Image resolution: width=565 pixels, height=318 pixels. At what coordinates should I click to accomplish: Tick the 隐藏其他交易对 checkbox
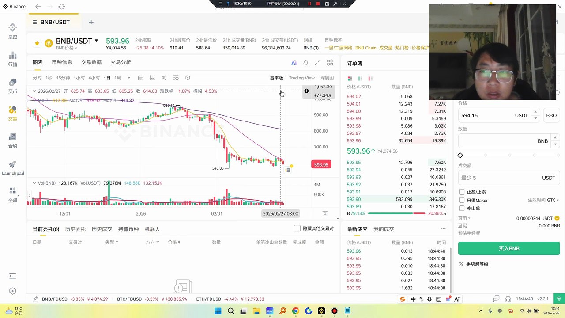tap(297, 228)
